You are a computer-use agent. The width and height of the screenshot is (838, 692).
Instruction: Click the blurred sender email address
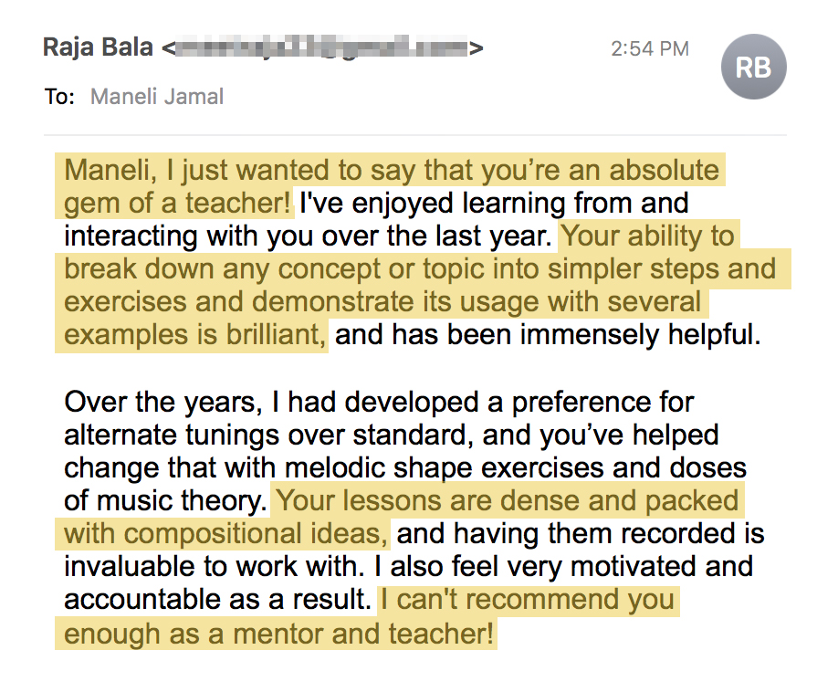click(321, 47)
